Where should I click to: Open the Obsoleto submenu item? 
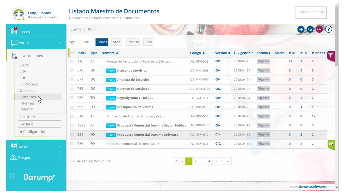click(x=27, y=91)
